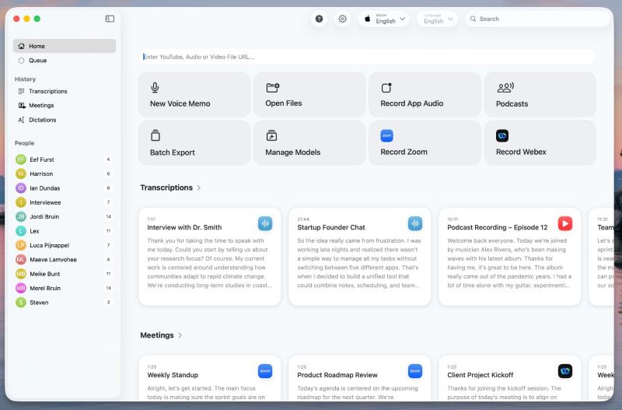Select Home in the sidebar
Viewport: 622px width, 410px height.
pos(65,46)
